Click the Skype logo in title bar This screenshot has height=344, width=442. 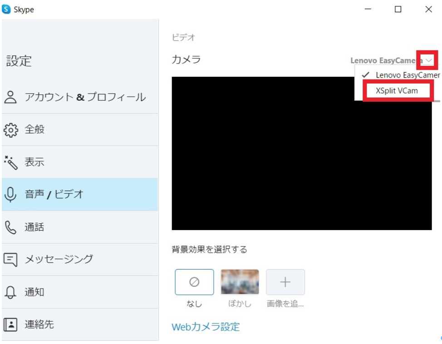[6, 9]
